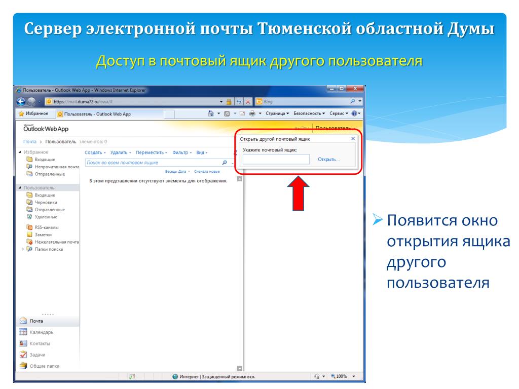Screen dimensions: 519x389
Task: Open the address bar history dropdown arrow
Action: [221, 101]
